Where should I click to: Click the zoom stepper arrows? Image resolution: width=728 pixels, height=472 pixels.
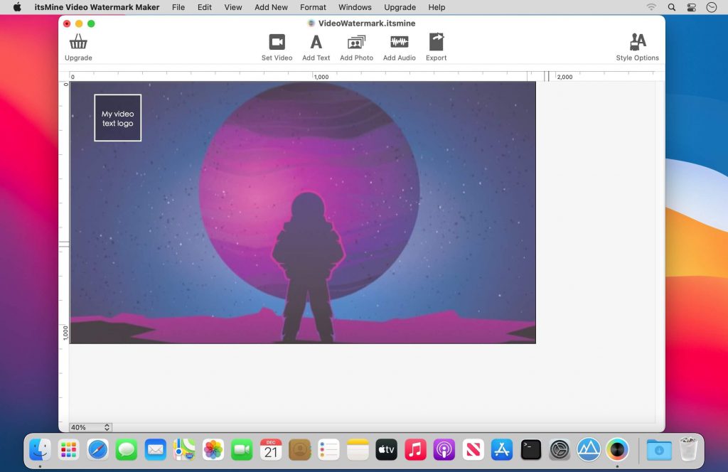(x=105, y=427)
